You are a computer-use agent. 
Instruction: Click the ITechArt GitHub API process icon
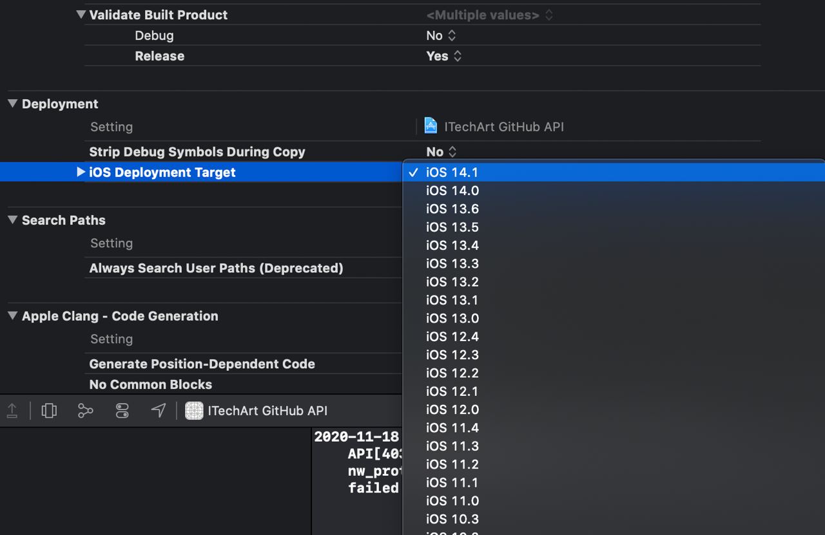[194, 411]
